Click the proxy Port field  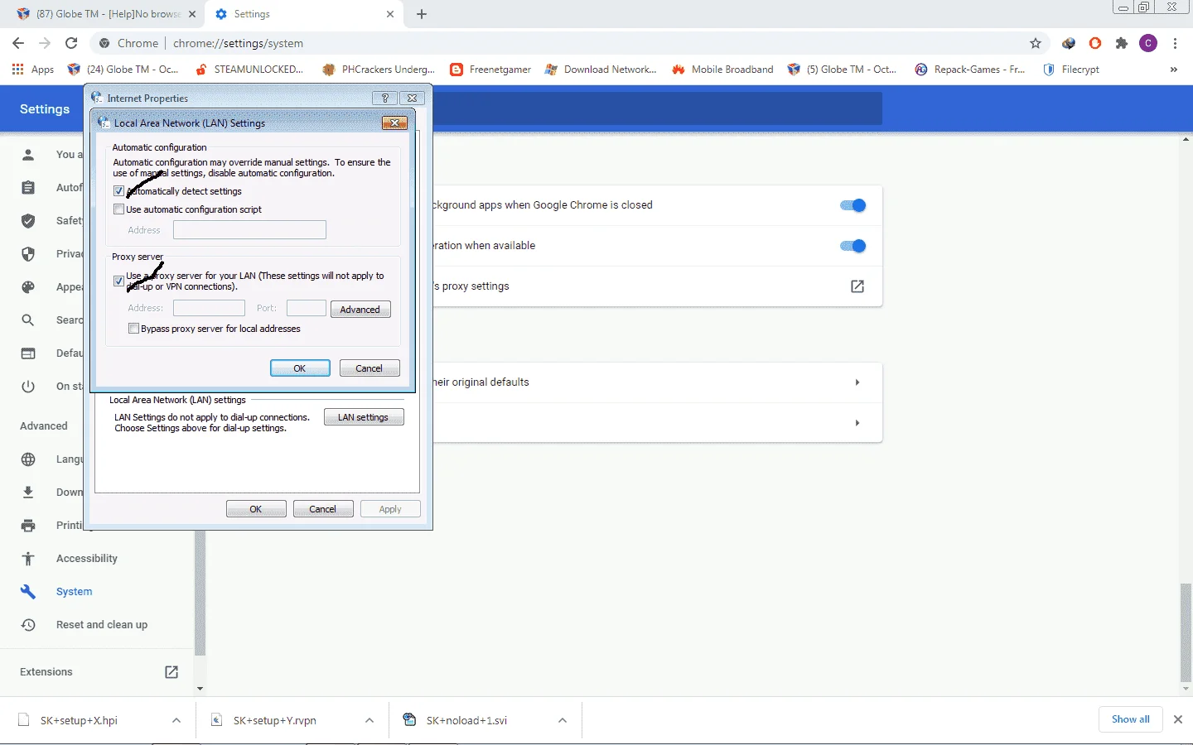coord(306,308)
